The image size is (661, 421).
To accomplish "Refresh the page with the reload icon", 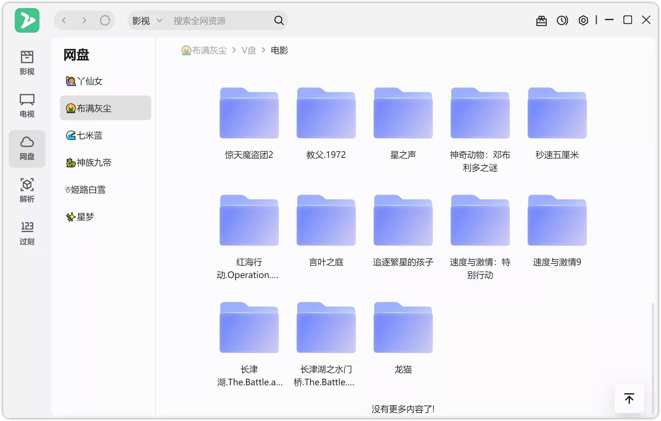I will pyautogui.click(x=105, y=20).
